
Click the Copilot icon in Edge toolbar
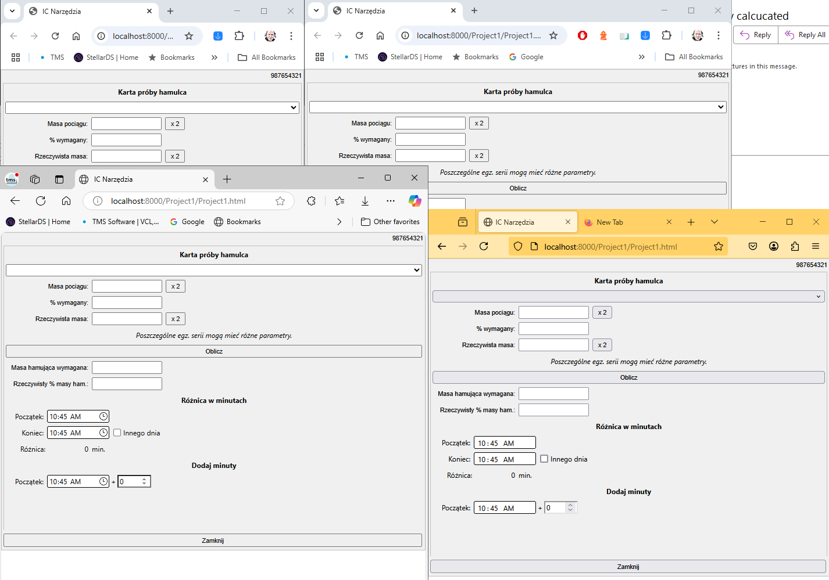pos(415,201)
